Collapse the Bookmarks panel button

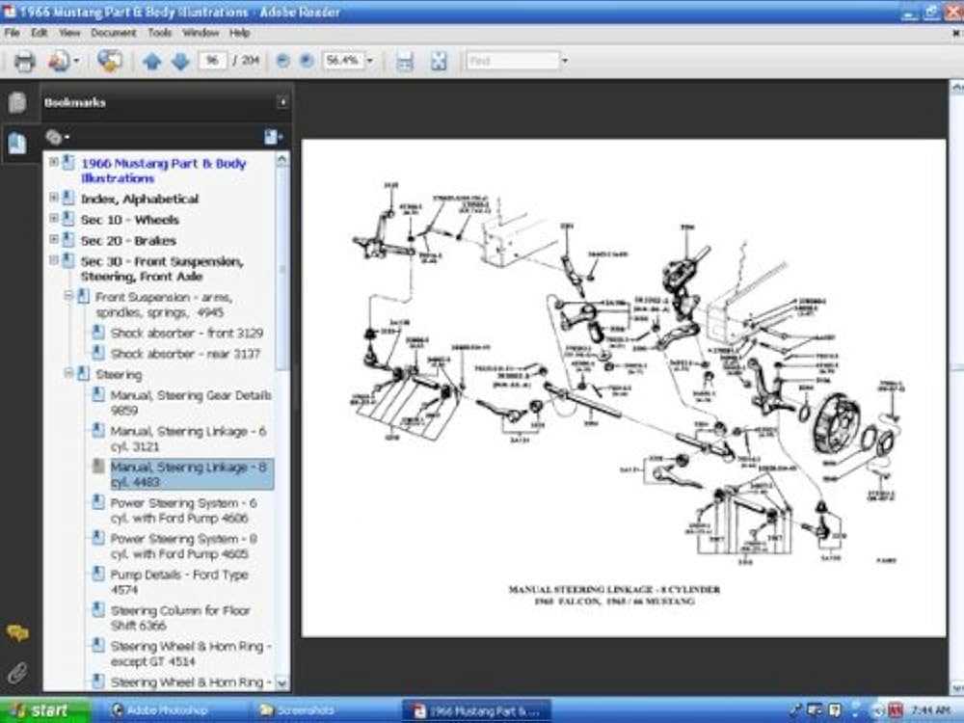pos(282,102)
